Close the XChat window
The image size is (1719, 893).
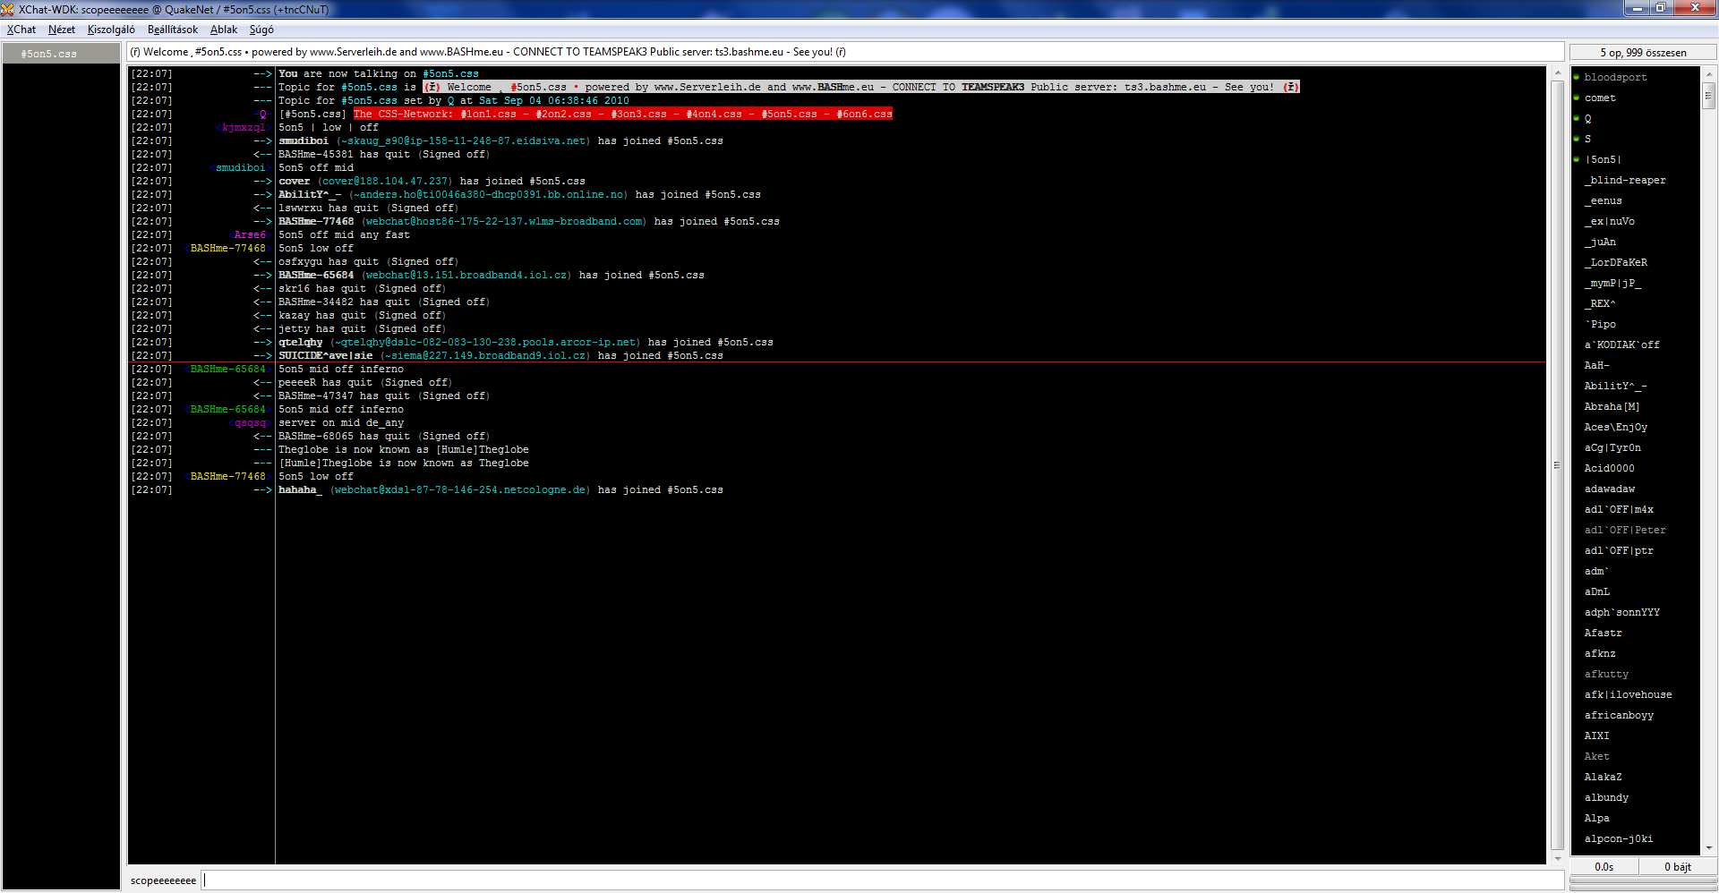[1694, 8]
